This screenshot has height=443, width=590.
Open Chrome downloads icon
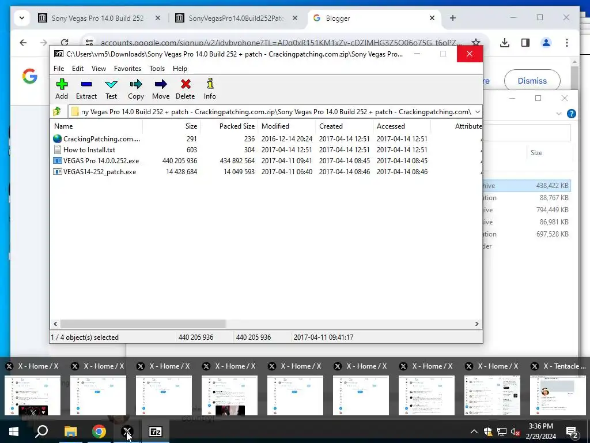[x=505, y=43]
